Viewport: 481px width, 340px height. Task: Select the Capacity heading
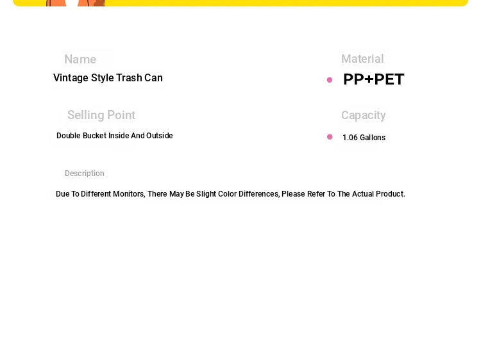tap(364, 115)
